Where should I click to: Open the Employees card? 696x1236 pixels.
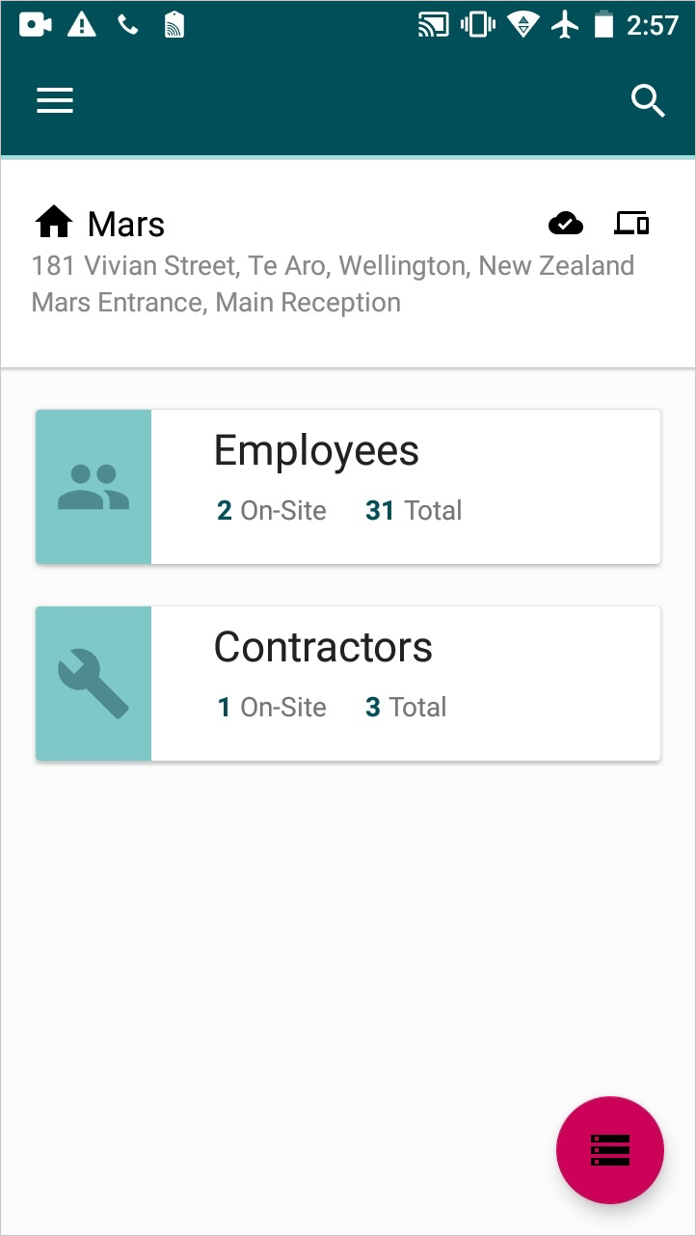(348, 487)
